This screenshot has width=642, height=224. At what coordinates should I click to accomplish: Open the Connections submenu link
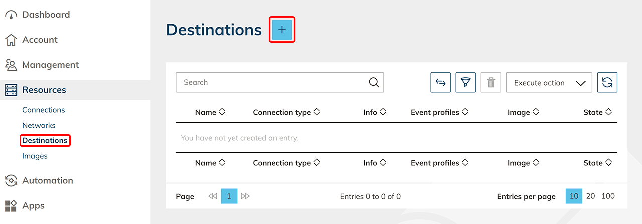click(44, 110)
